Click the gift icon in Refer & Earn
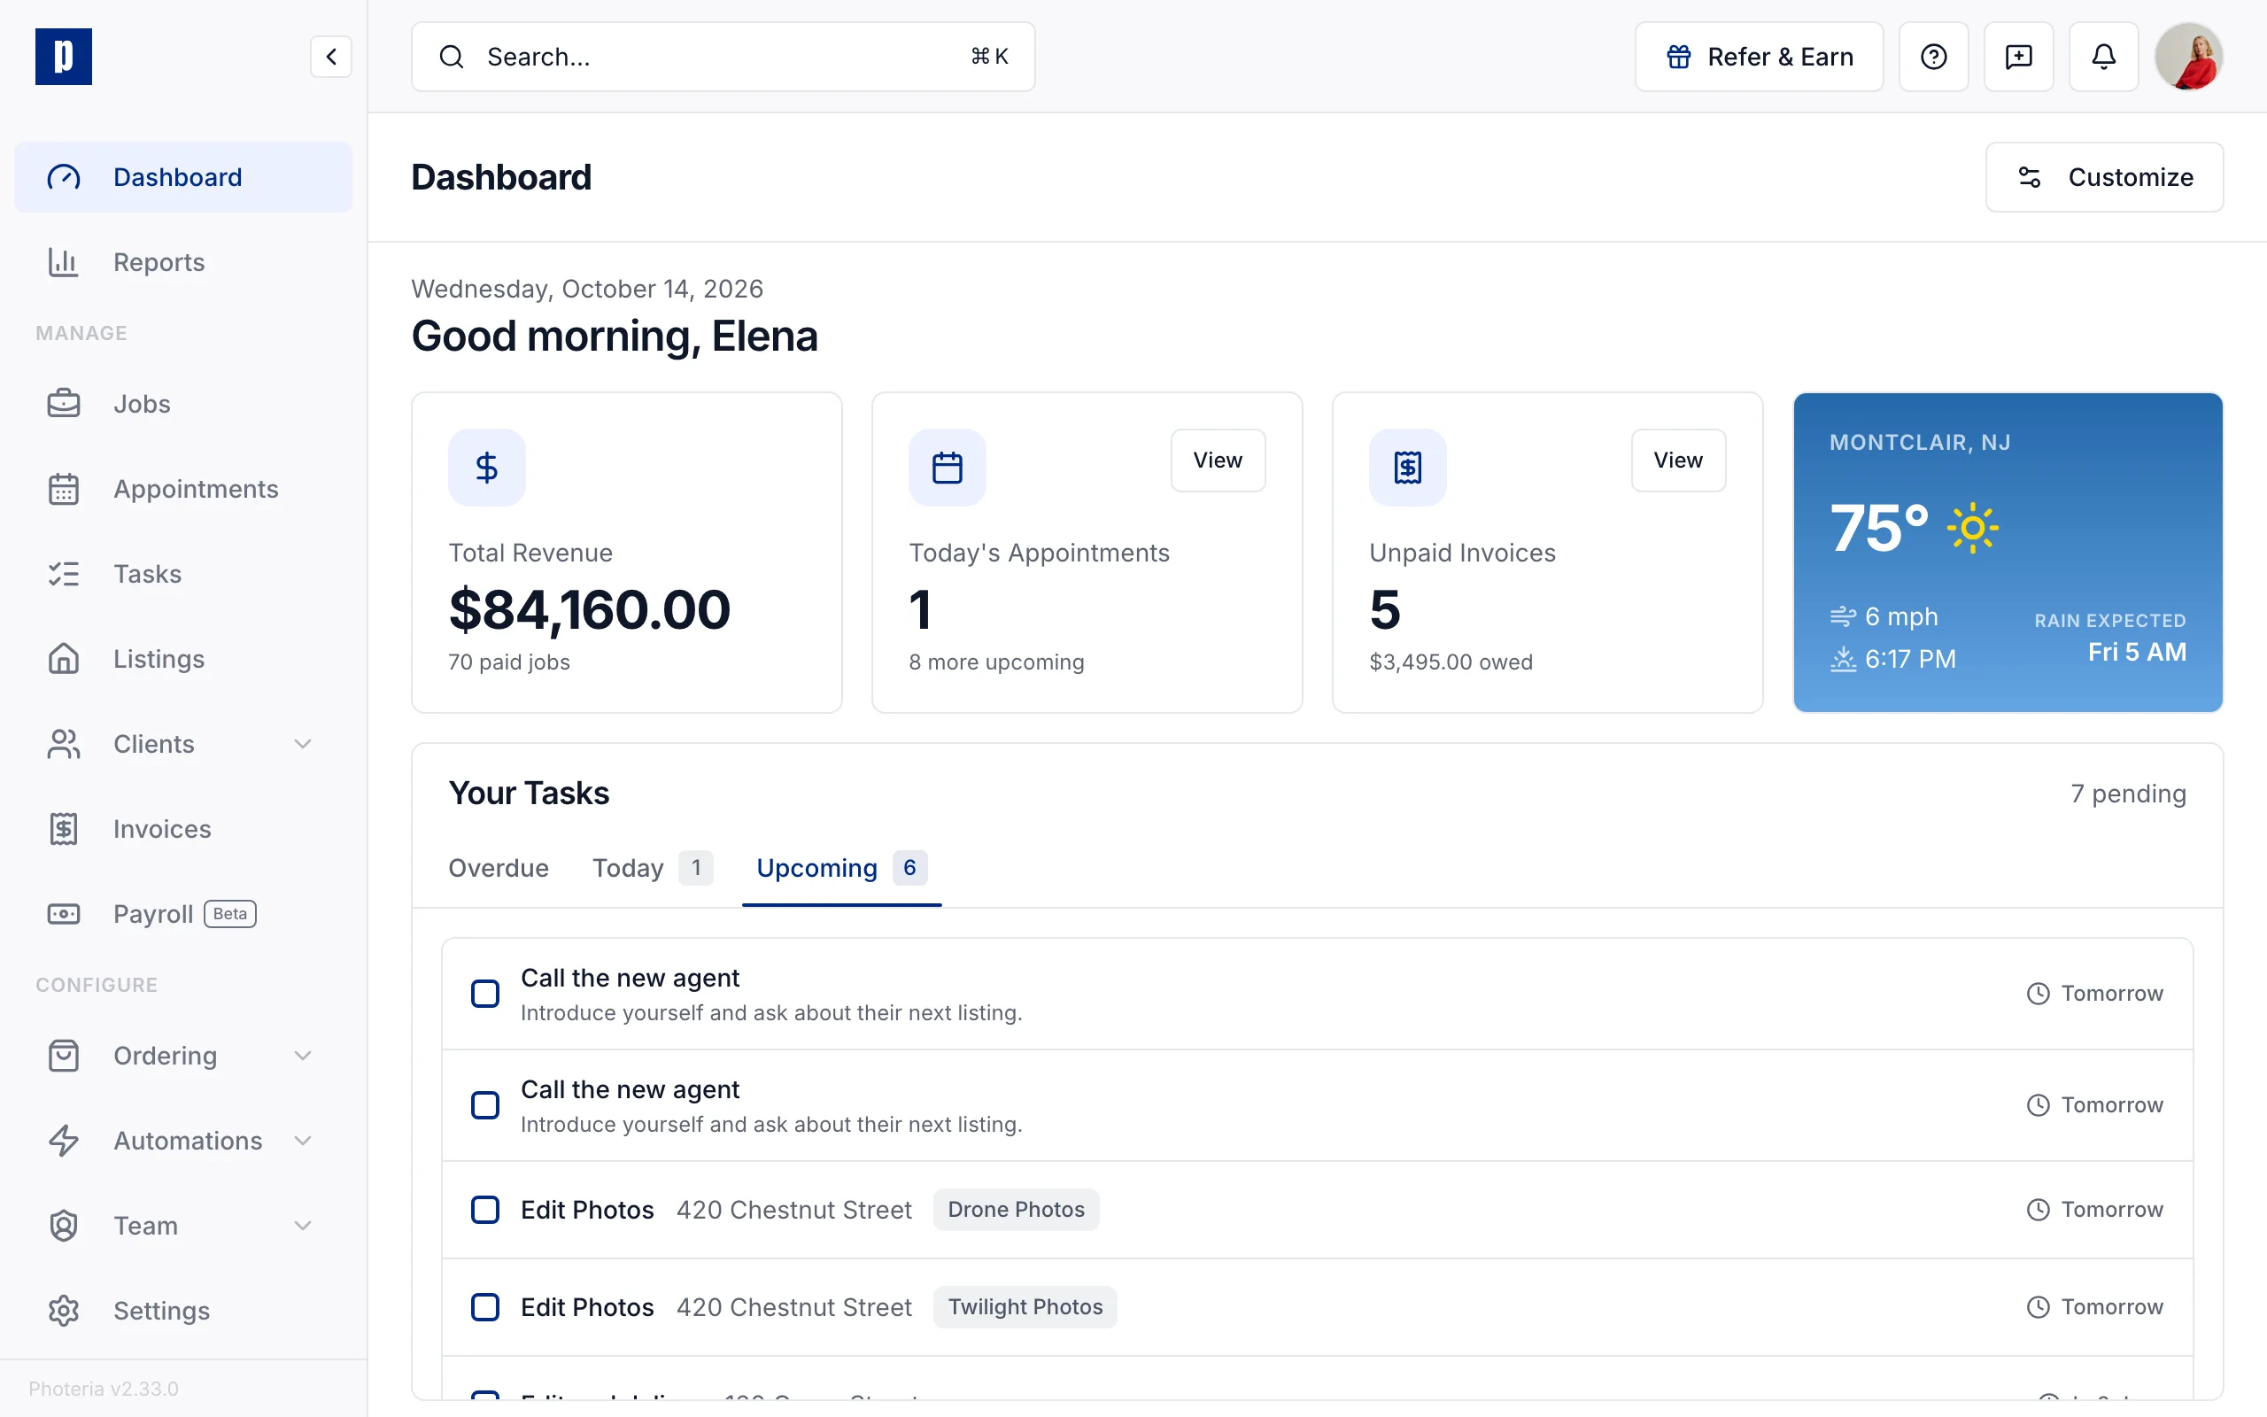The height and width of the screenshot is (1417, 2267). (x=1679, y=58)
